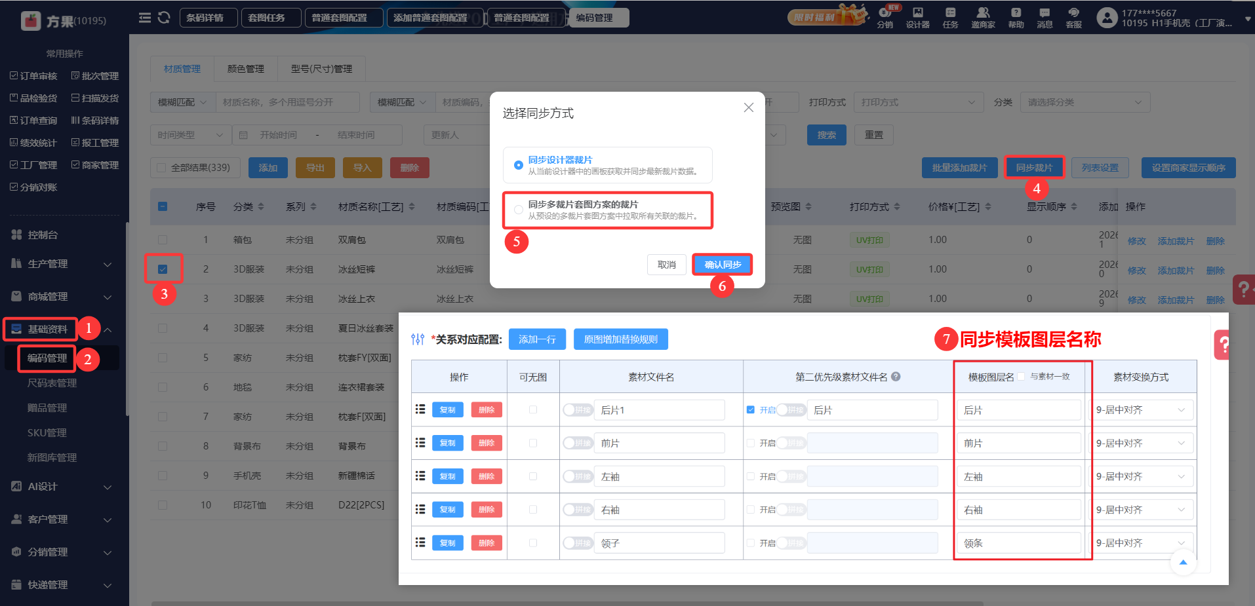Click the 限时福利 gift banner
1255x606 pixels.
pos(827,16)
